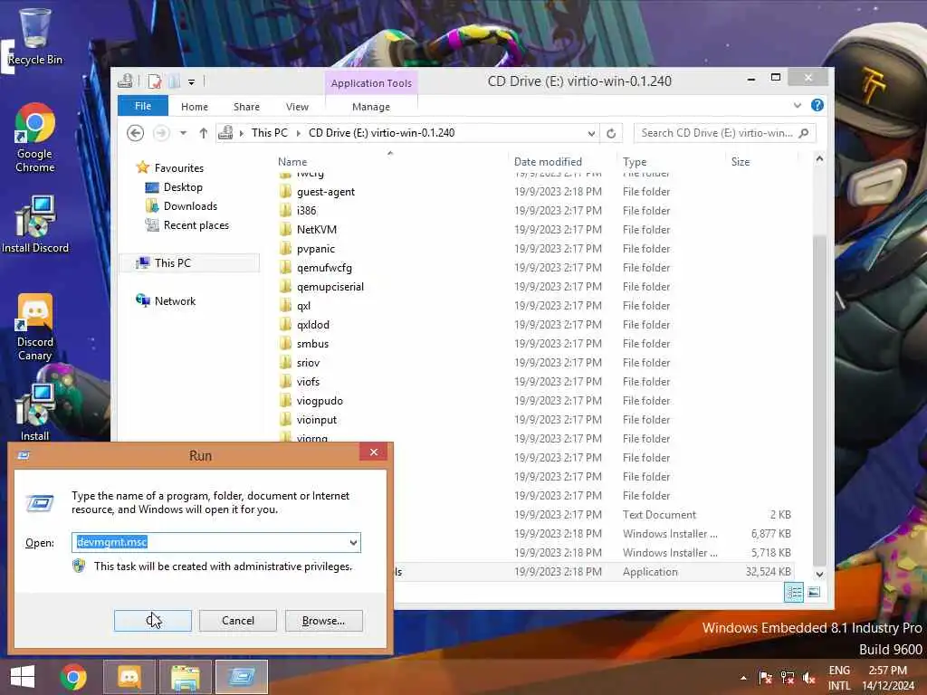Click the search magnifier icon
This screenshot has width=927, height=695.
[804, 133]
